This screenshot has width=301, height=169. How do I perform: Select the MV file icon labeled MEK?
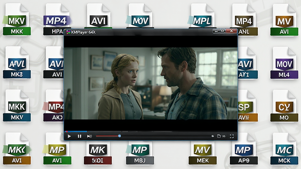tap(203, 153)
